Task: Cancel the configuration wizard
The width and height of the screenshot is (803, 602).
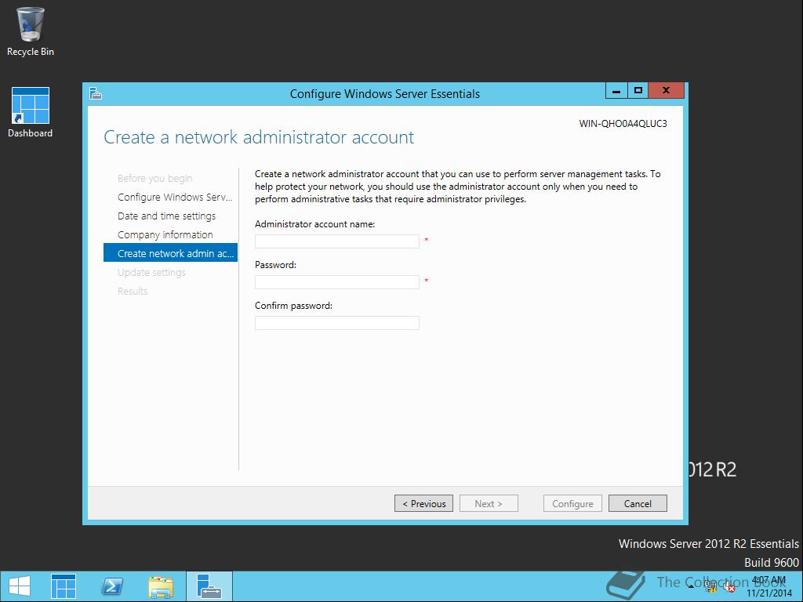Action: (x=638, y=503)
